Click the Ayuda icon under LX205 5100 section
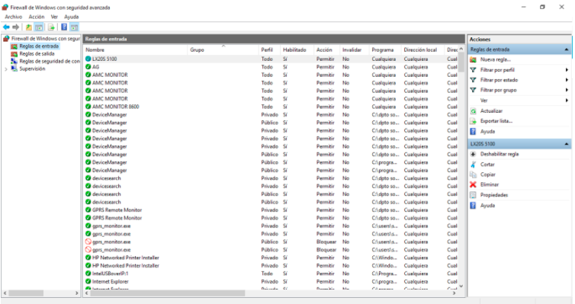The width and height of the screenshot is (575, 304). click(x=474, y=206)
